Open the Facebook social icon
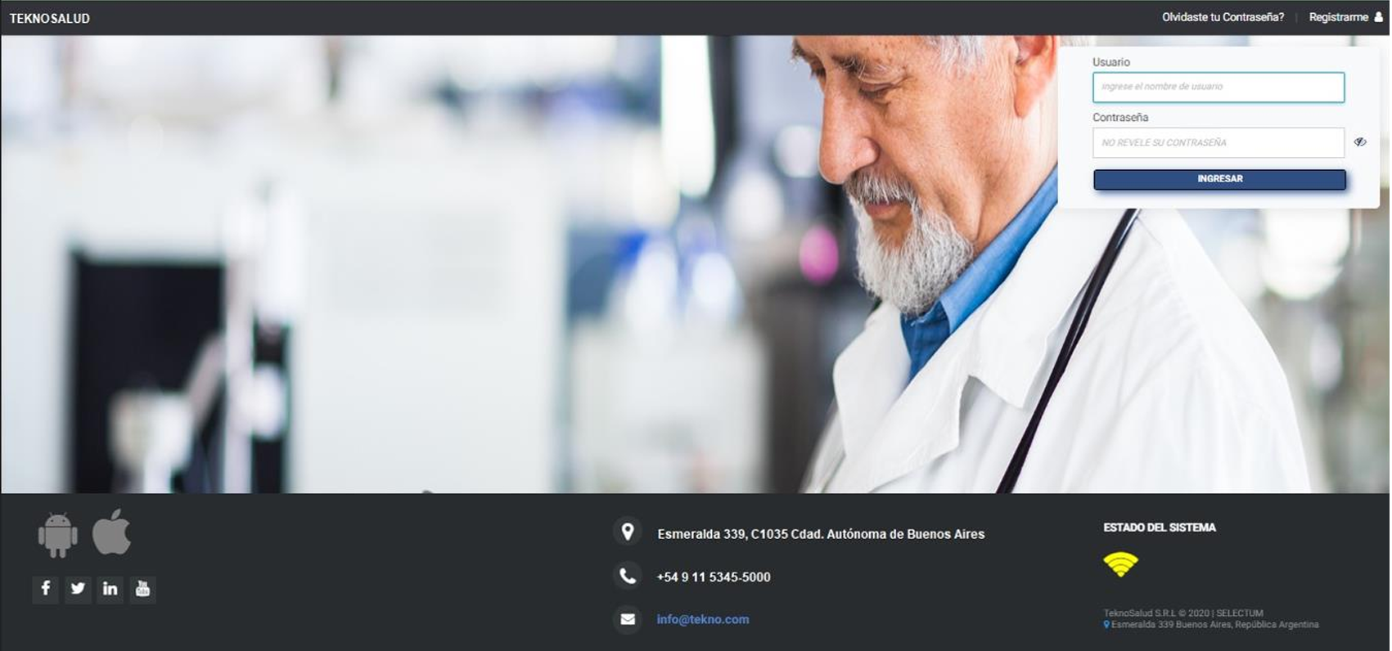 [x=45, y=589]
